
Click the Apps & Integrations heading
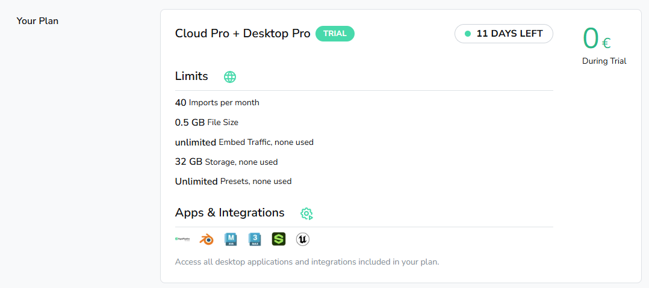coord(230,213)
